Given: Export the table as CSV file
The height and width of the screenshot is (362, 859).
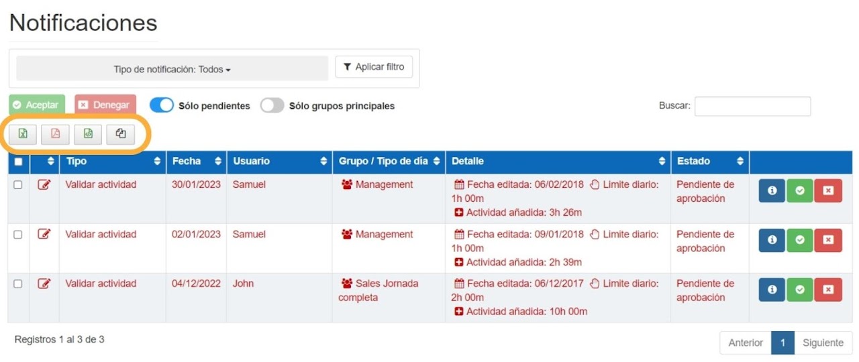Looking at the screenshot, I should [x=88, y=134].
